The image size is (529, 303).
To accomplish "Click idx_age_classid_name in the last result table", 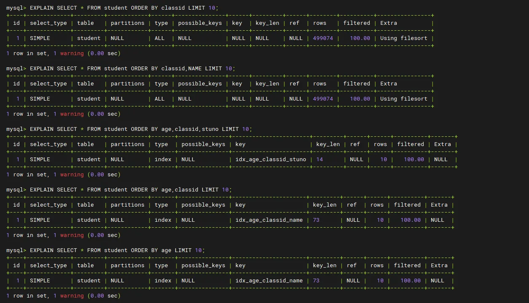I will pos(269,281).
